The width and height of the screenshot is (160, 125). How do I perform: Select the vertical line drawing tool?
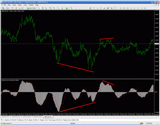tap(80, 8)
